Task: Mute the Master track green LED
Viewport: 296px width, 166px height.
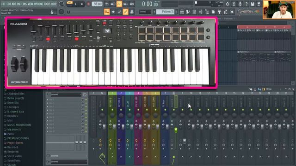Action: tap(102, 110)
